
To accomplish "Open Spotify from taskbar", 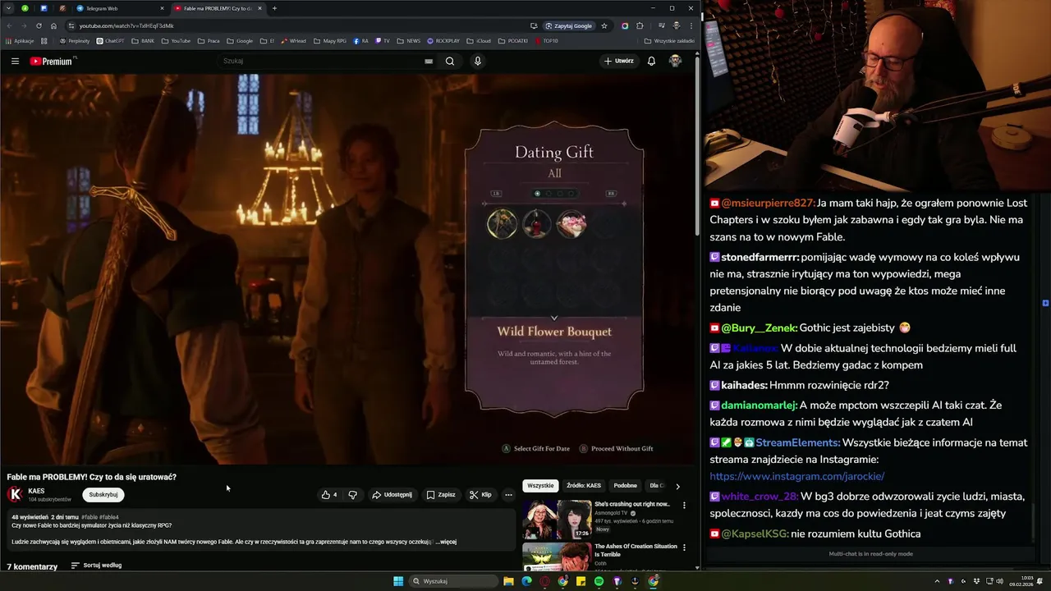I will [599, 581].
